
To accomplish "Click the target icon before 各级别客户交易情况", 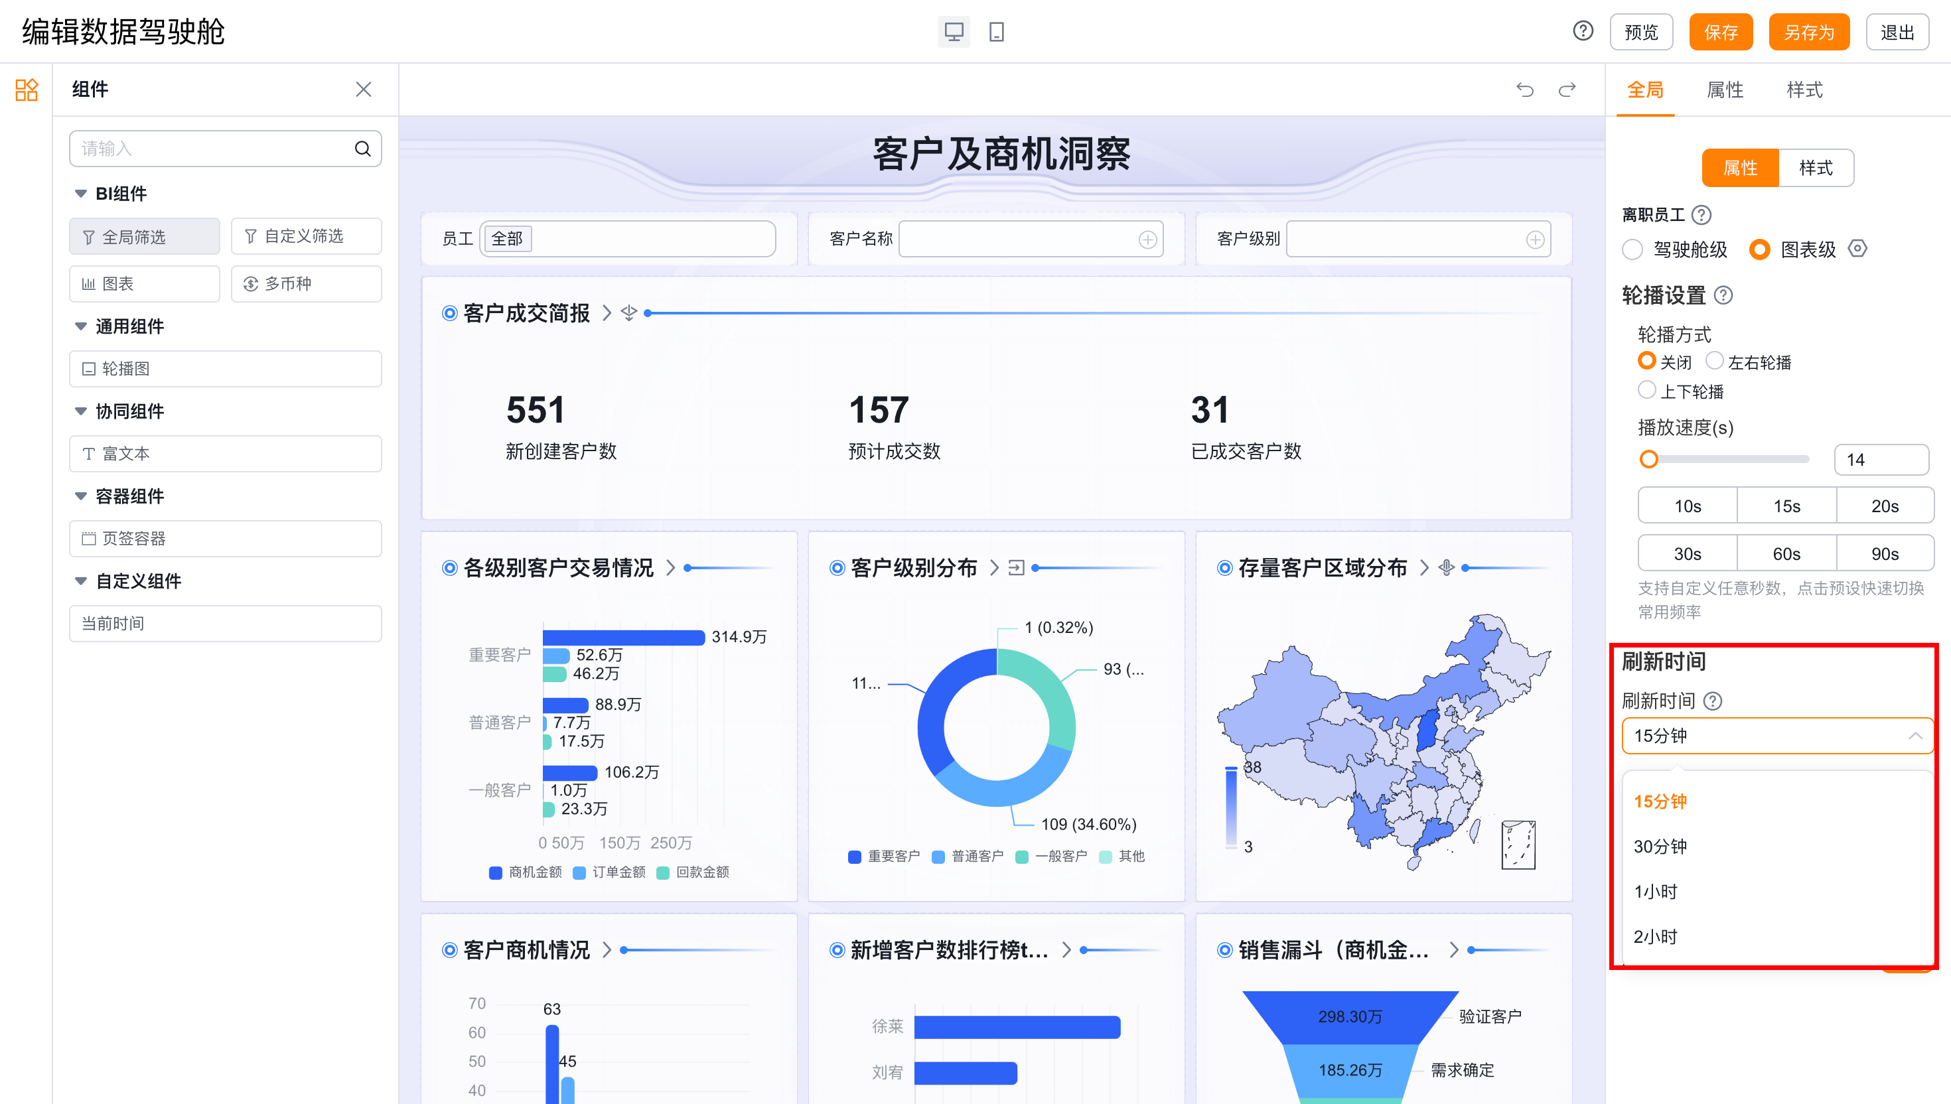I will click(x=450, y=568).
